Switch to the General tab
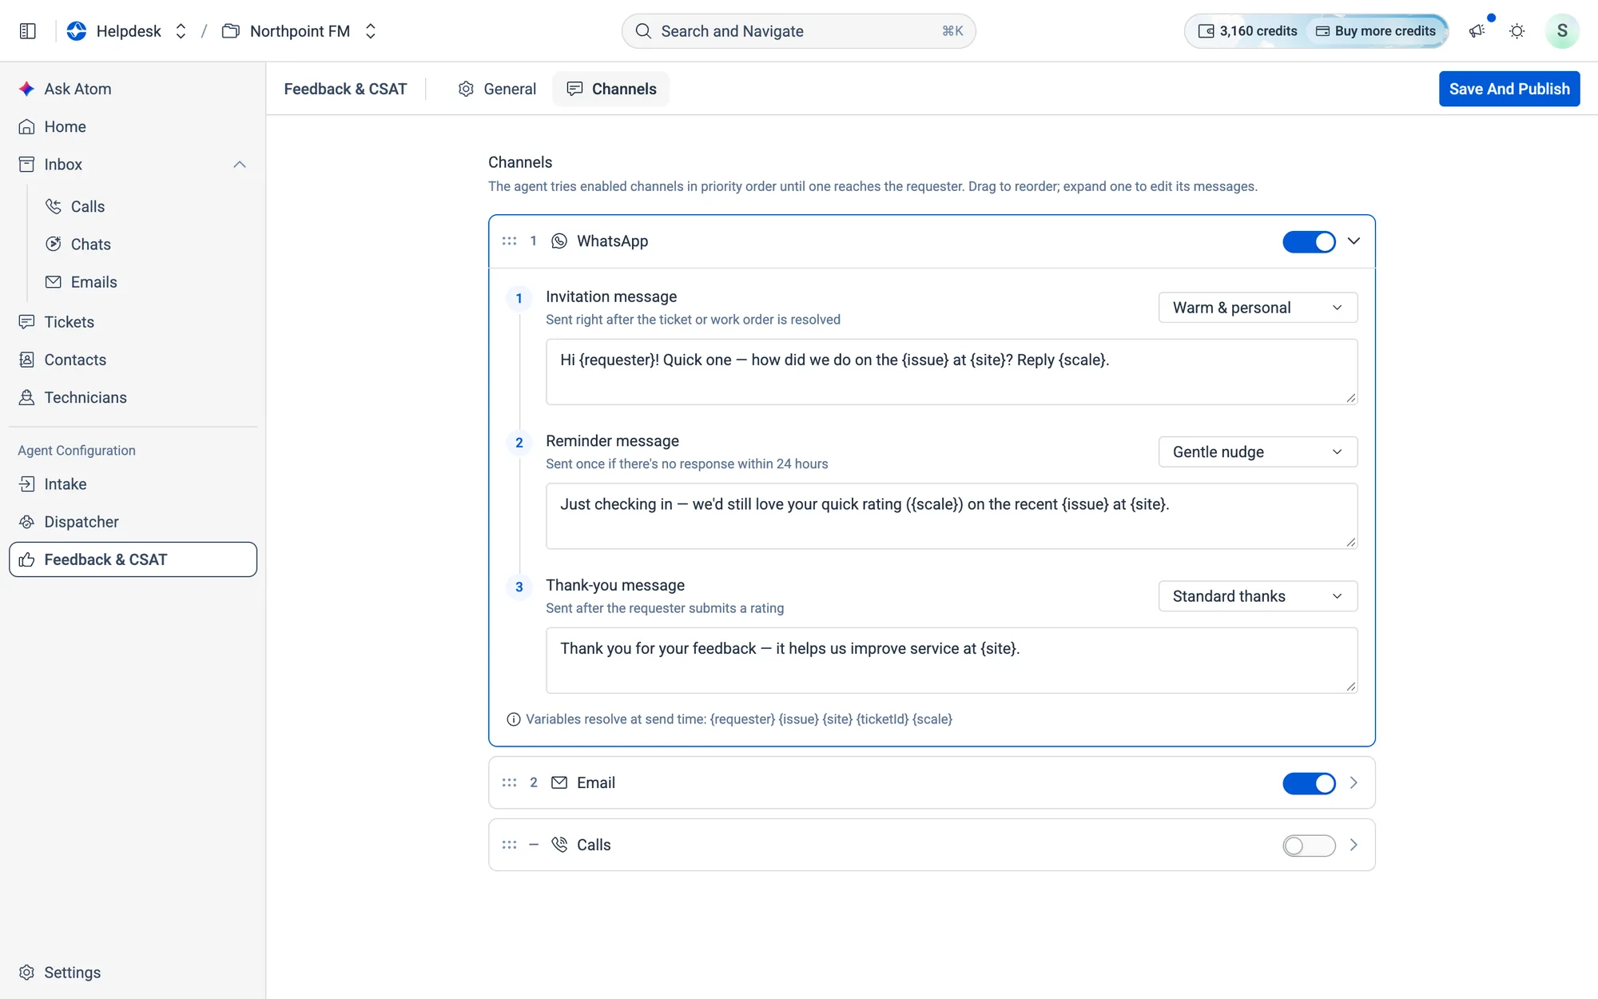Viewport: 1598px width, 999px height. point(497,89)
